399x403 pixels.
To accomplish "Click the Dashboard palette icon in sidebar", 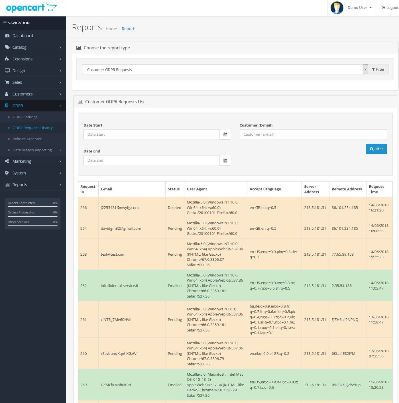I will (7, 36).
